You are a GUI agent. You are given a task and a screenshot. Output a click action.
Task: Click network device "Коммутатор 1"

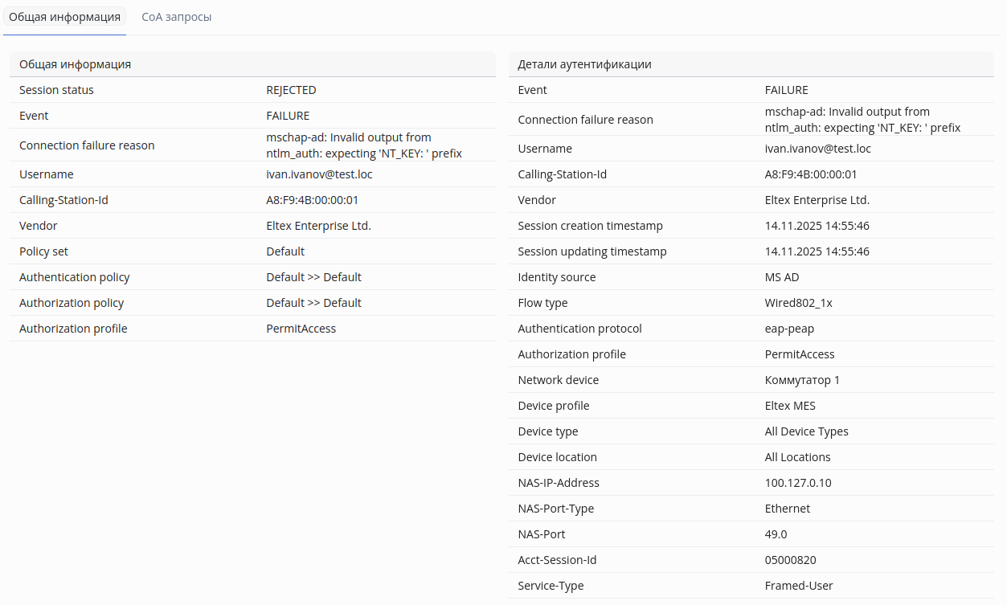coord(802,380)
